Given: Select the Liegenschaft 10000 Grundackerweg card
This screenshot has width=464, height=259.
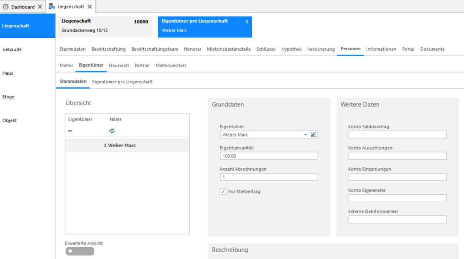Looking at the screenshot, I should pyautogui.click(x=105, y=27).
